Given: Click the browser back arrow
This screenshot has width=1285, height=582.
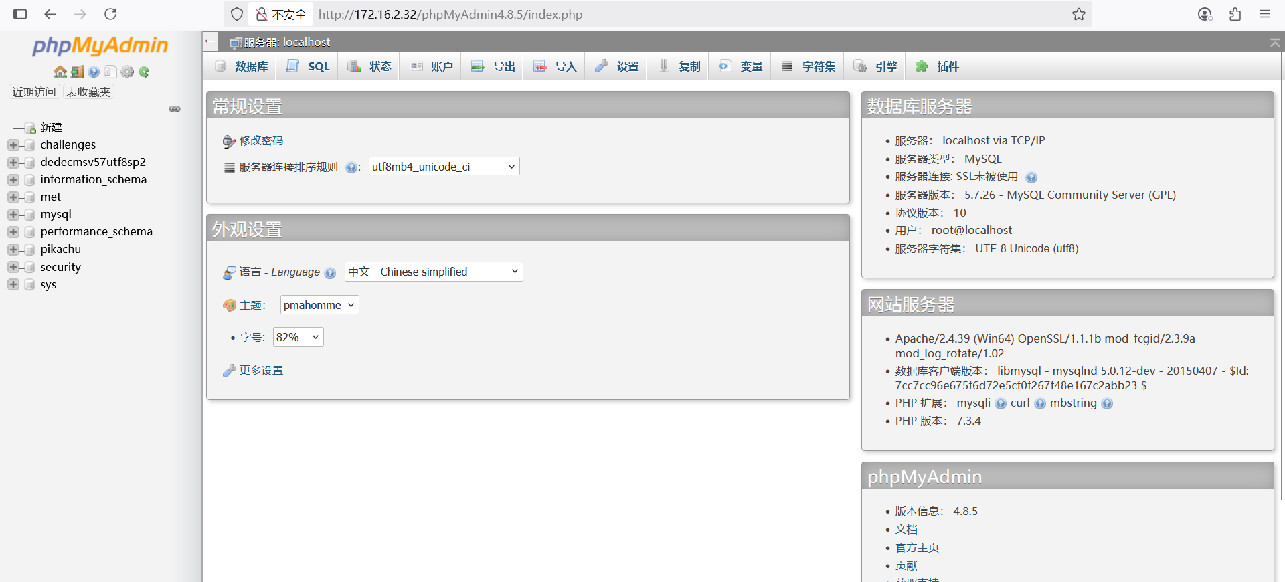Looking at the screenshot, I should point(50,14).
